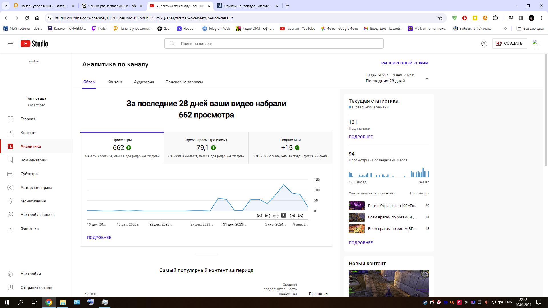Click the page vertical scrollbar

[x=546, y=110]
